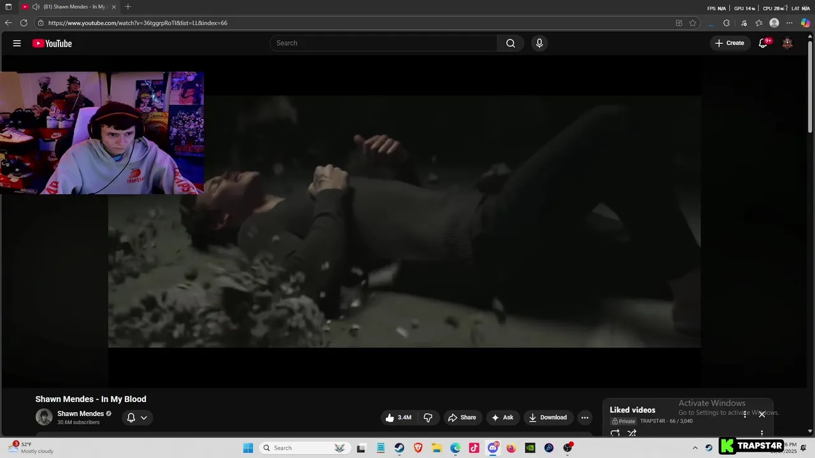Open Brave browser from taskbar
815x458 pixels.
click(x=418, y=448)
